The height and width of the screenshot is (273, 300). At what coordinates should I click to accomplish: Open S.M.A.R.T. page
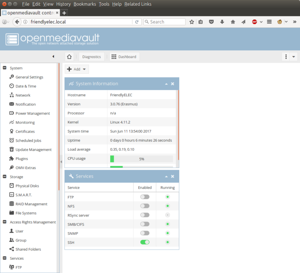[24, 195]
